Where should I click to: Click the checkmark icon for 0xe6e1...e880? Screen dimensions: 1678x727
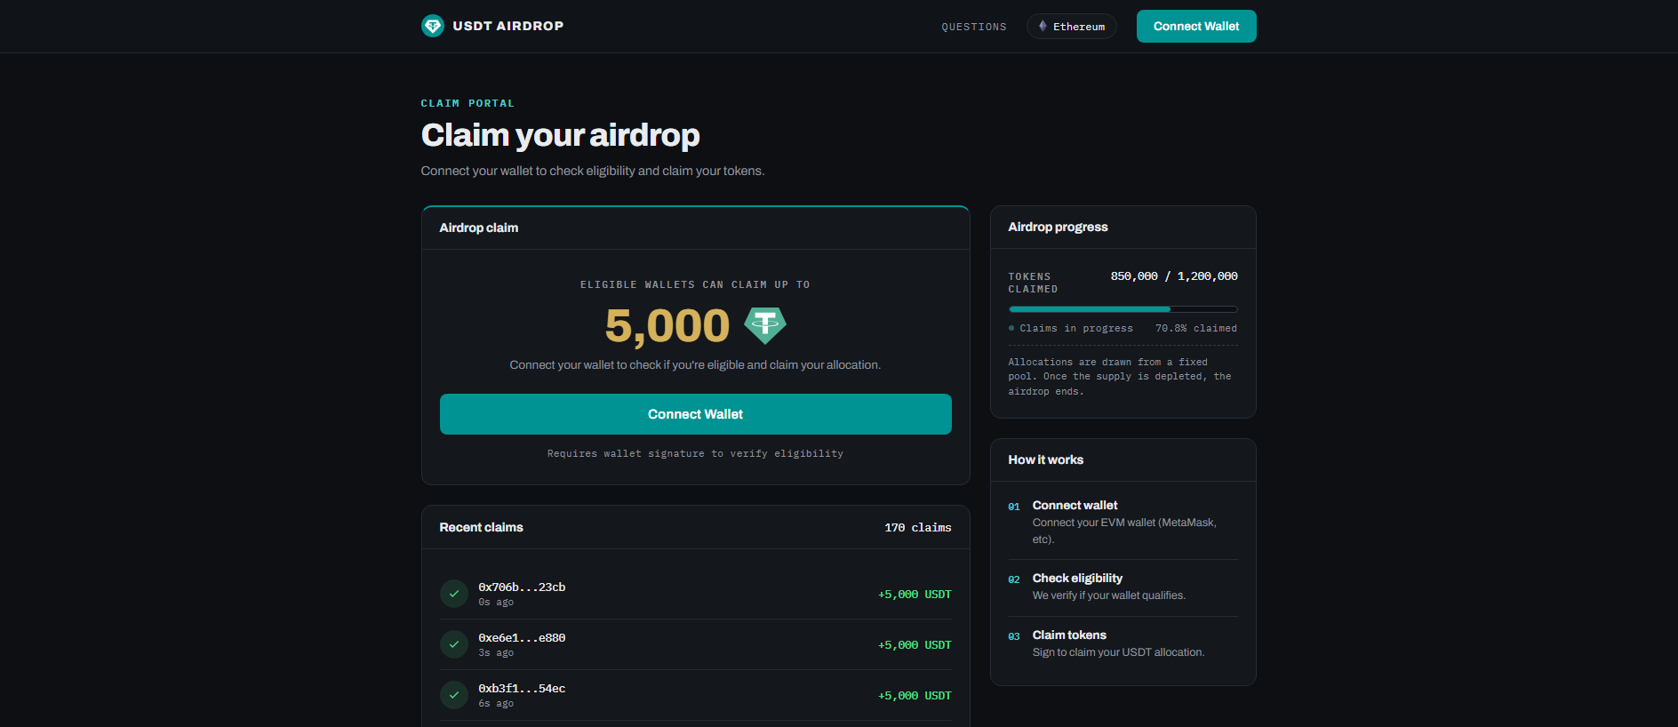click(x=454, y=644)
